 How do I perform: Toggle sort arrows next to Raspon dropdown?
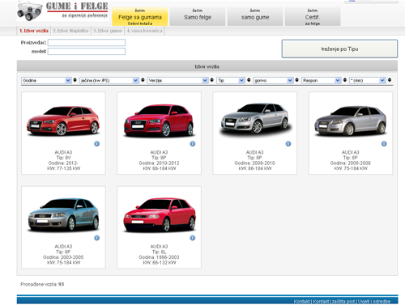(x=344, y=80)
